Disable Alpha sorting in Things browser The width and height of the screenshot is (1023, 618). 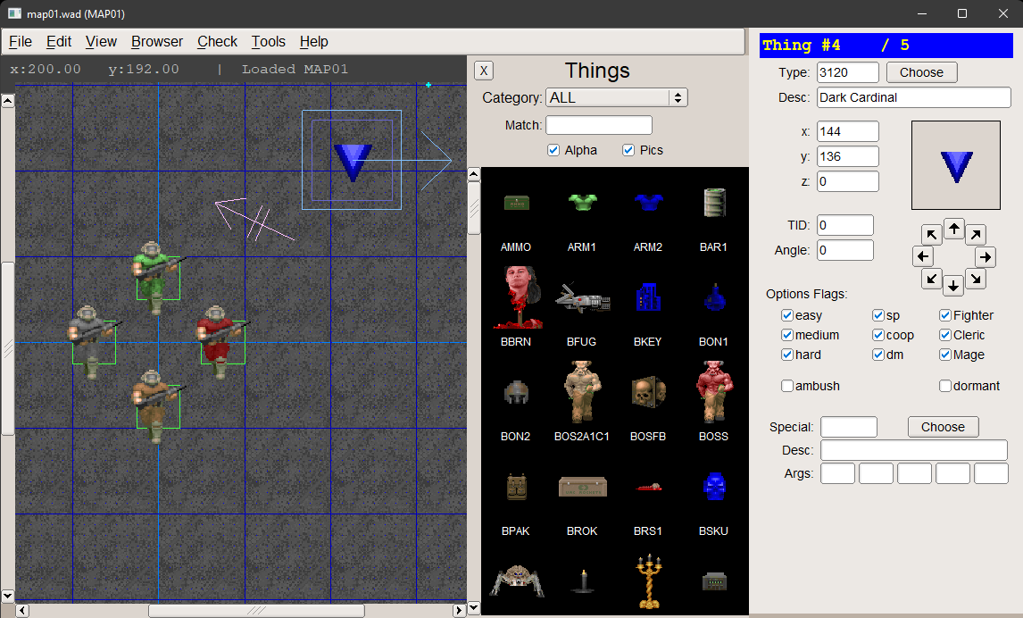click(554, 150)
